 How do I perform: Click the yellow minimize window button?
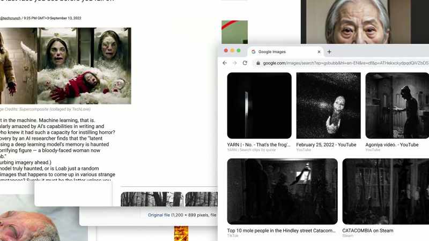(x=232, y=50)
